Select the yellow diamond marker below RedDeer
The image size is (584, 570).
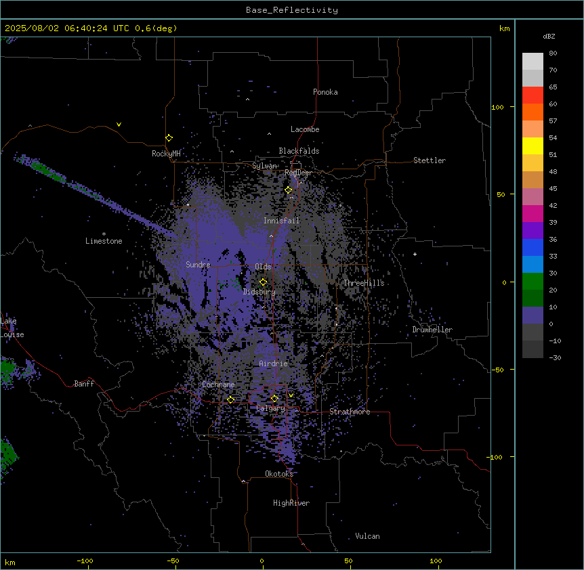[x=289, y=190]
